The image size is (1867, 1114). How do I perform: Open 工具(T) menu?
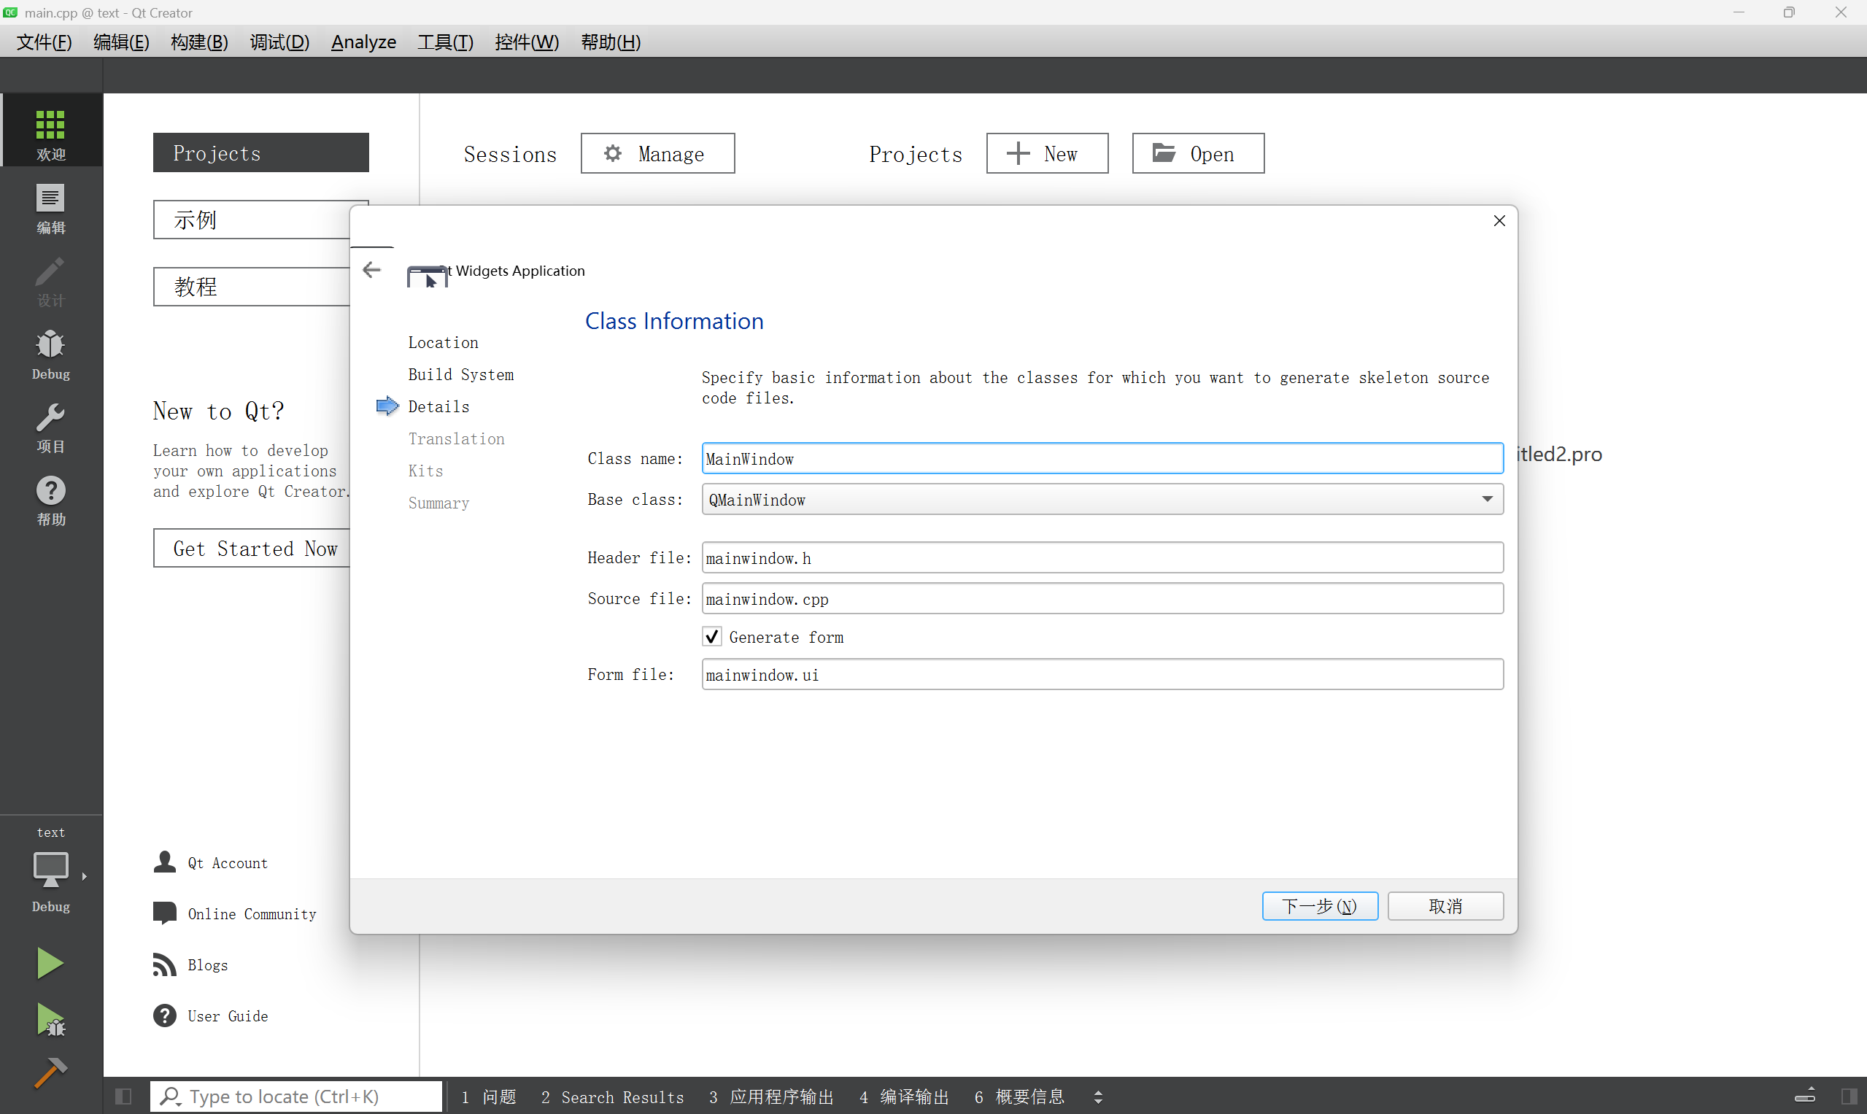pos(445,42)
